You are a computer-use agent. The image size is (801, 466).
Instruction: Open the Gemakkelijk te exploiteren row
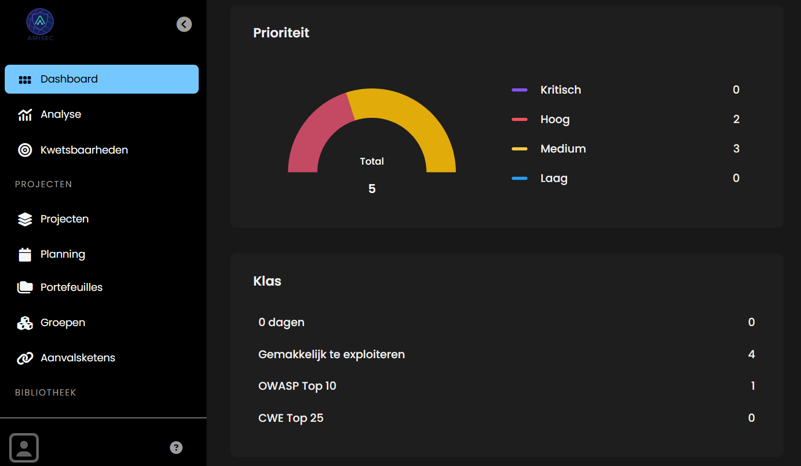pos(331,354)
